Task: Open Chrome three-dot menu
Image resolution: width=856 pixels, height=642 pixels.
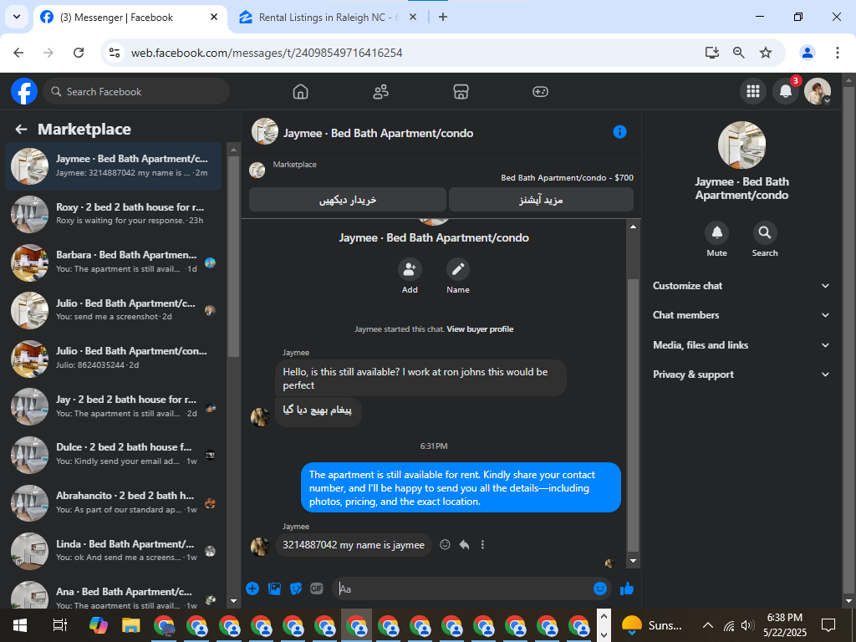Action: click(838, 53)
